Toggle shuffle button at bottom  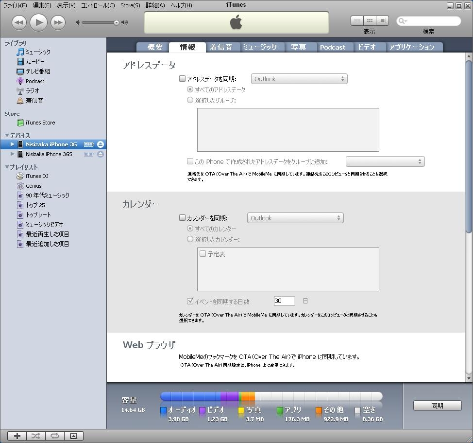(35, 436)
